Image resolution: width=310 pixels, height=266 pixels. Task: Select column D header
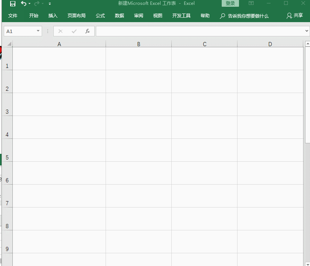(x=270, y=44)
